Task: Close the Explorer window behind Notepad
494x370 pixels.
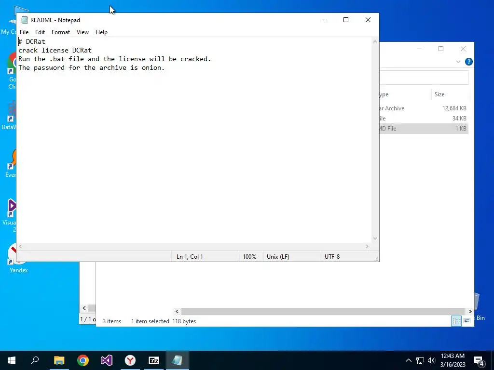Action: click(463, 49)
